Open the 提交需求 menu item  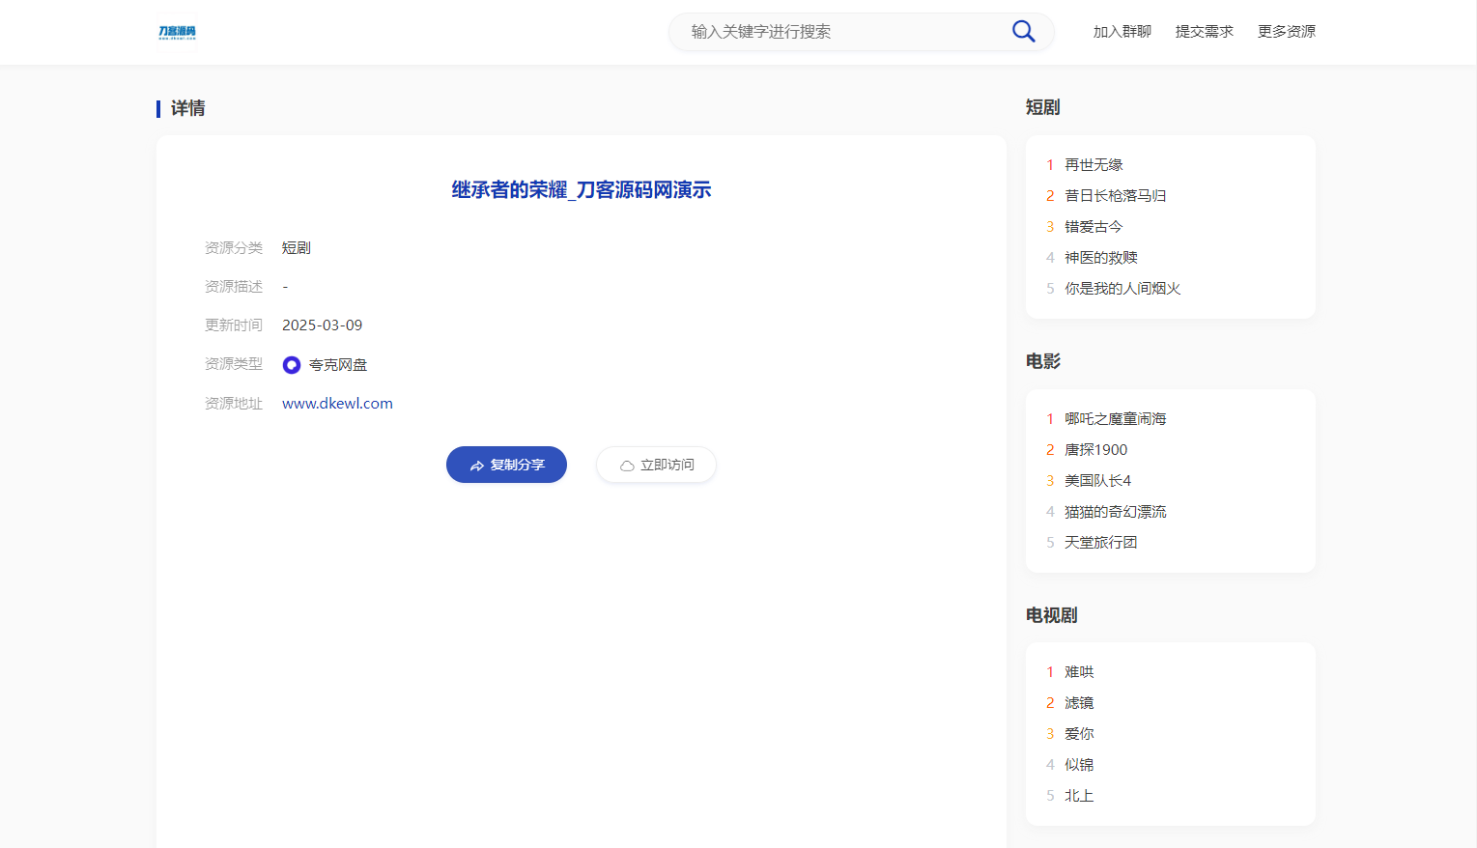pos(1204,31)
